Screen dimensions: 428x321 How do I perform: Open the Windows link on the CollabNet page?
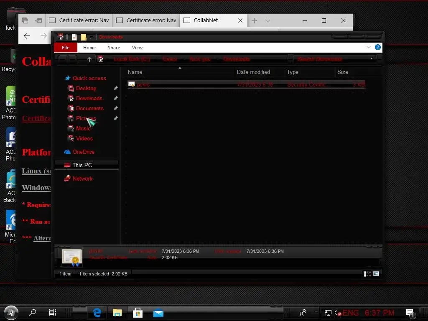click(x=36, y=188)
